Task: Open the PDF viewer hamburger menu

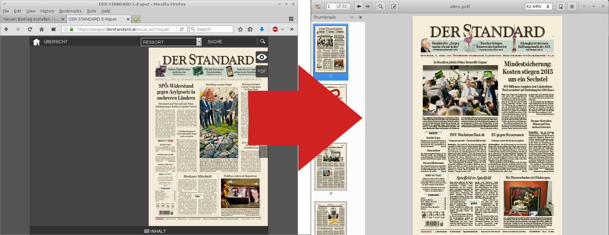Action: coord(572,7)
